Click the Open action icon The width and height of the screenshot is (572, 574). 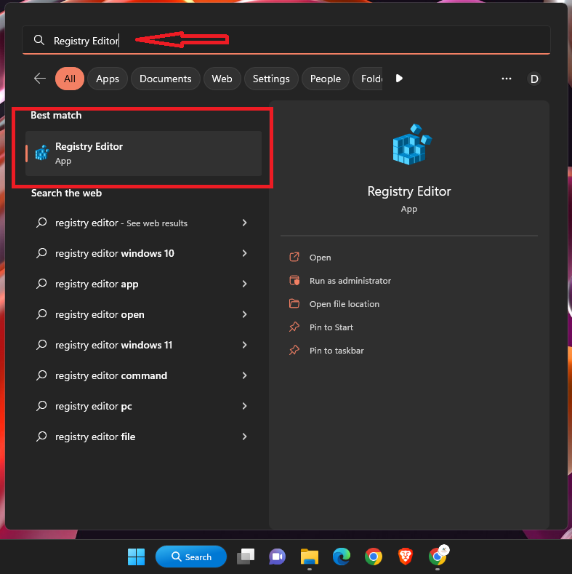[294, 257]
